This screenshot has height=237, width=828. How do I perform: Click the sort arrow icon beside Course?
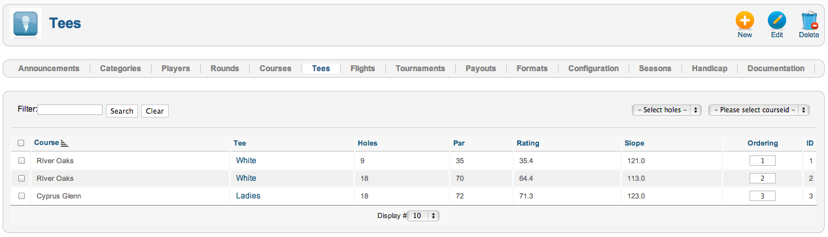point(64,143)
